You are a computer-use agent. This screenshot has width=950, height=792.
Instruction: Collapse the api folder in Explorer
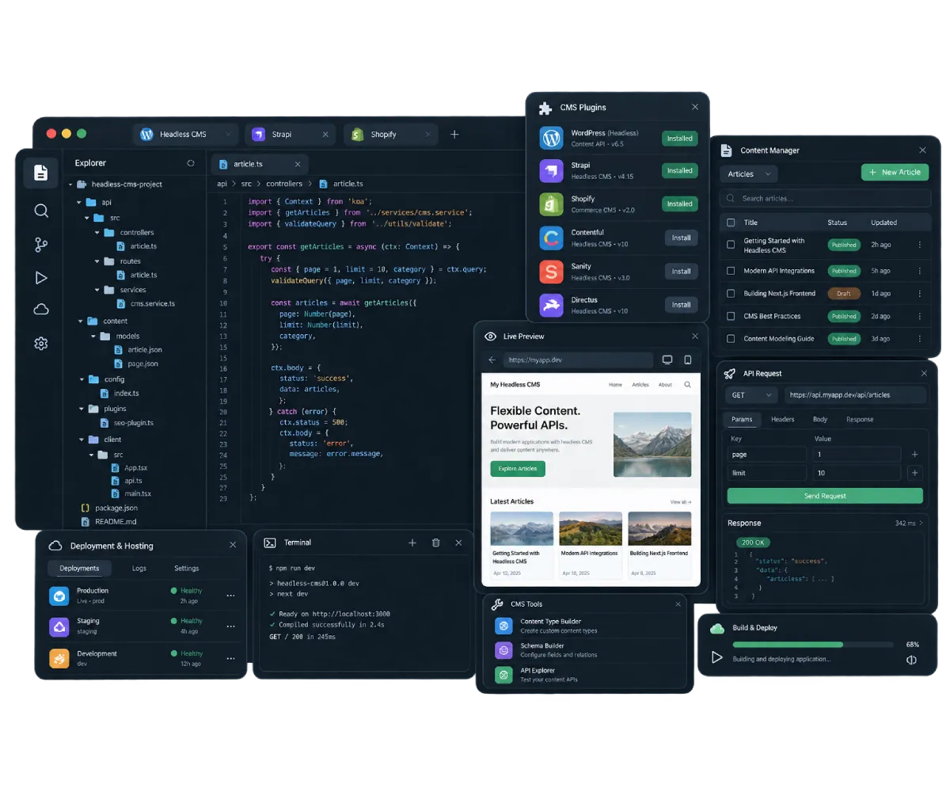pos(81,202)
